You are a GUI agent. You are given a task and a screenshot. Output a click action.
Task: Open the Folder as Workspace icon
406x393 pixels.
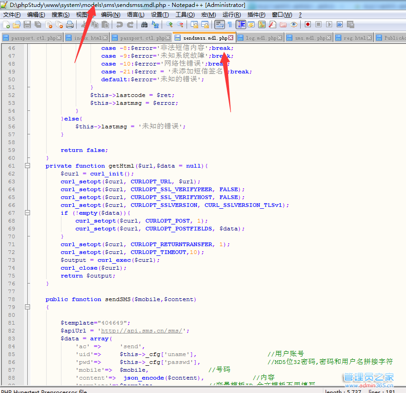point(283,24)
